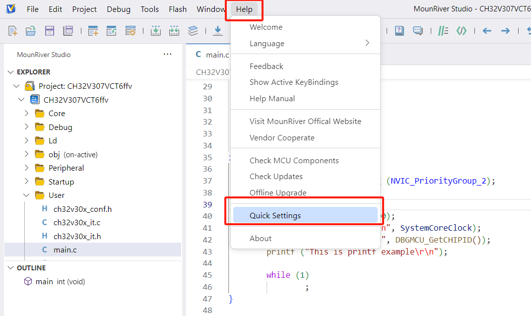Select main.c in the User folder
This screenshot has height=316, width=531.
(x=93, y=250)
